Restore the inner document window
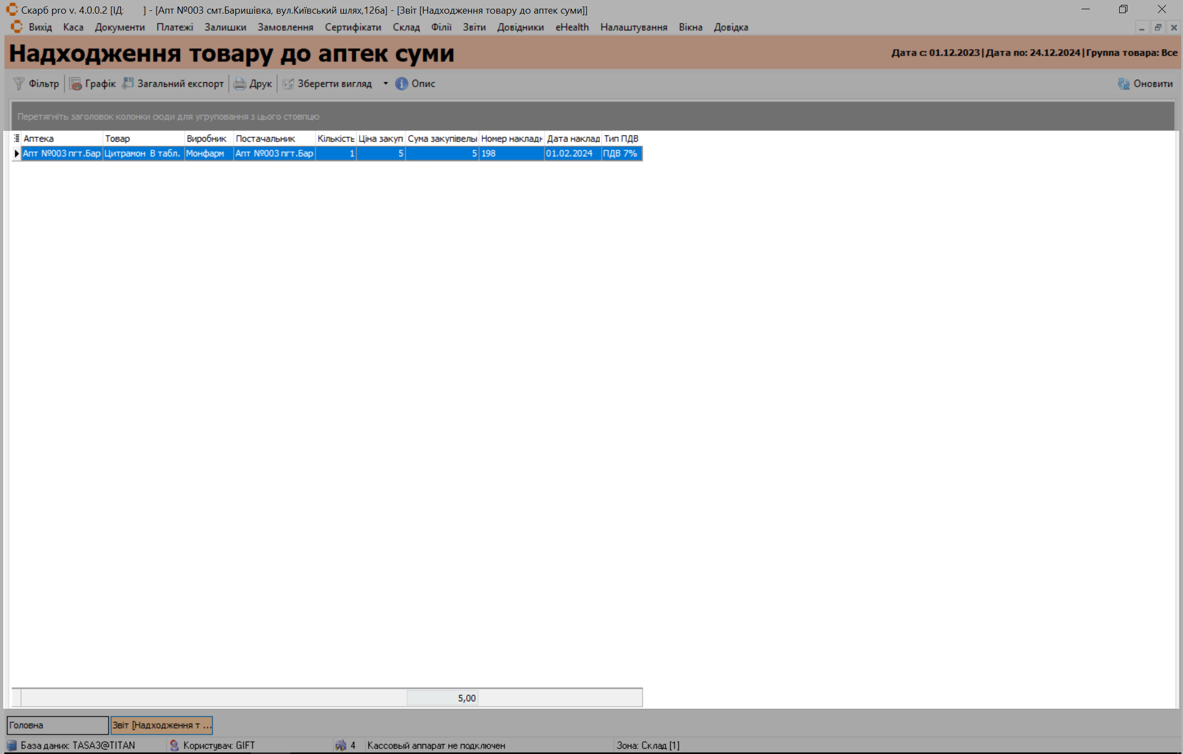The width and height of the screenshot is (1183, 754). coord(1158,27)
